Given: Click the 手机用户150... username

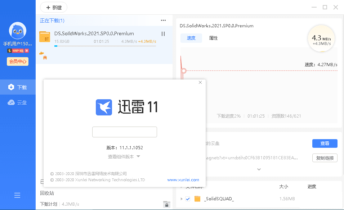Looking at the screenshot, I should 18,44.
